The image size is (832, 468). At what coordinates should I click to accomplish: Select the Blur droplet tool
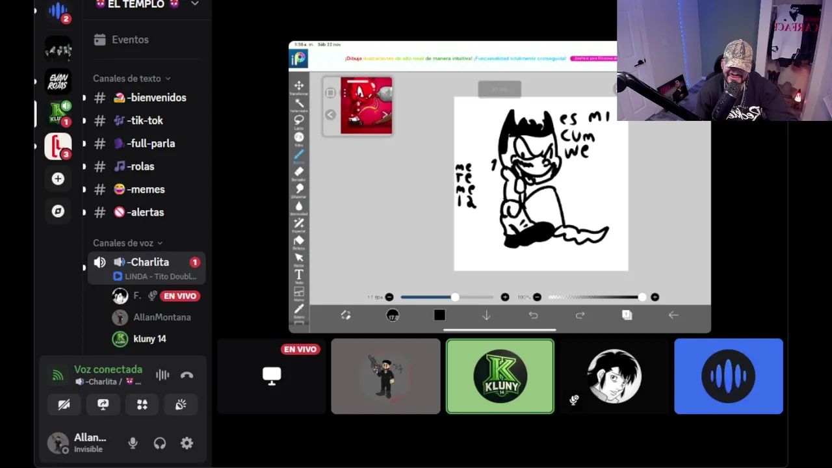(299, 206)
